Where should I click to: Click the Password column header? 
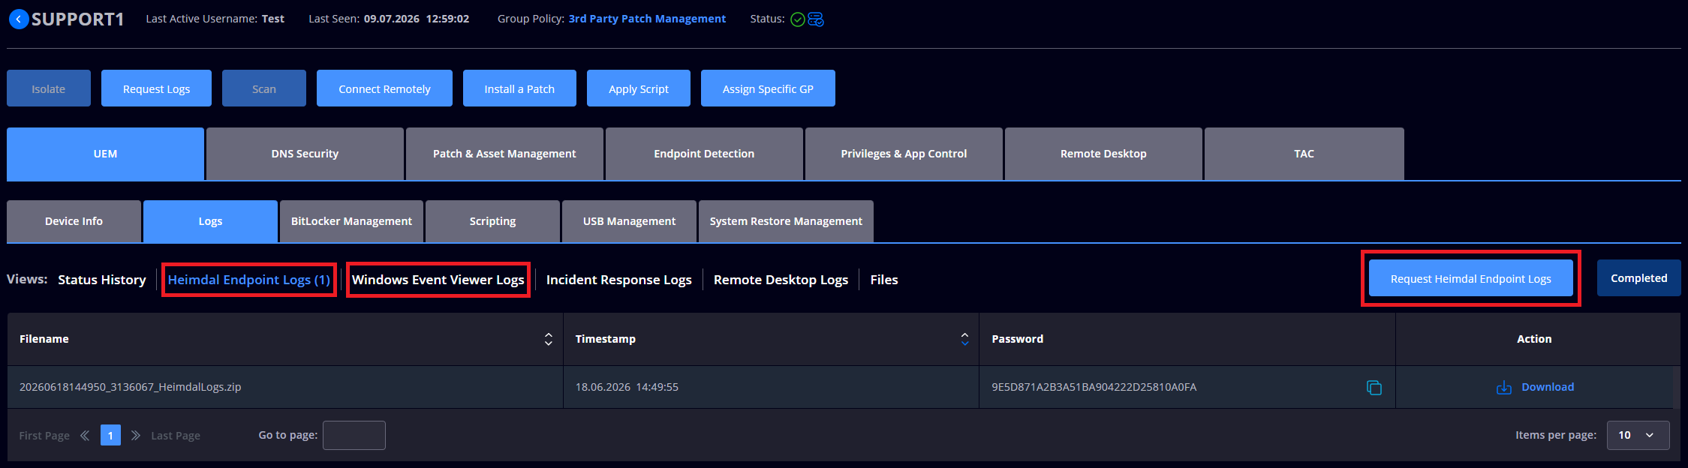pyautogui.click(x=1018, y=339)
